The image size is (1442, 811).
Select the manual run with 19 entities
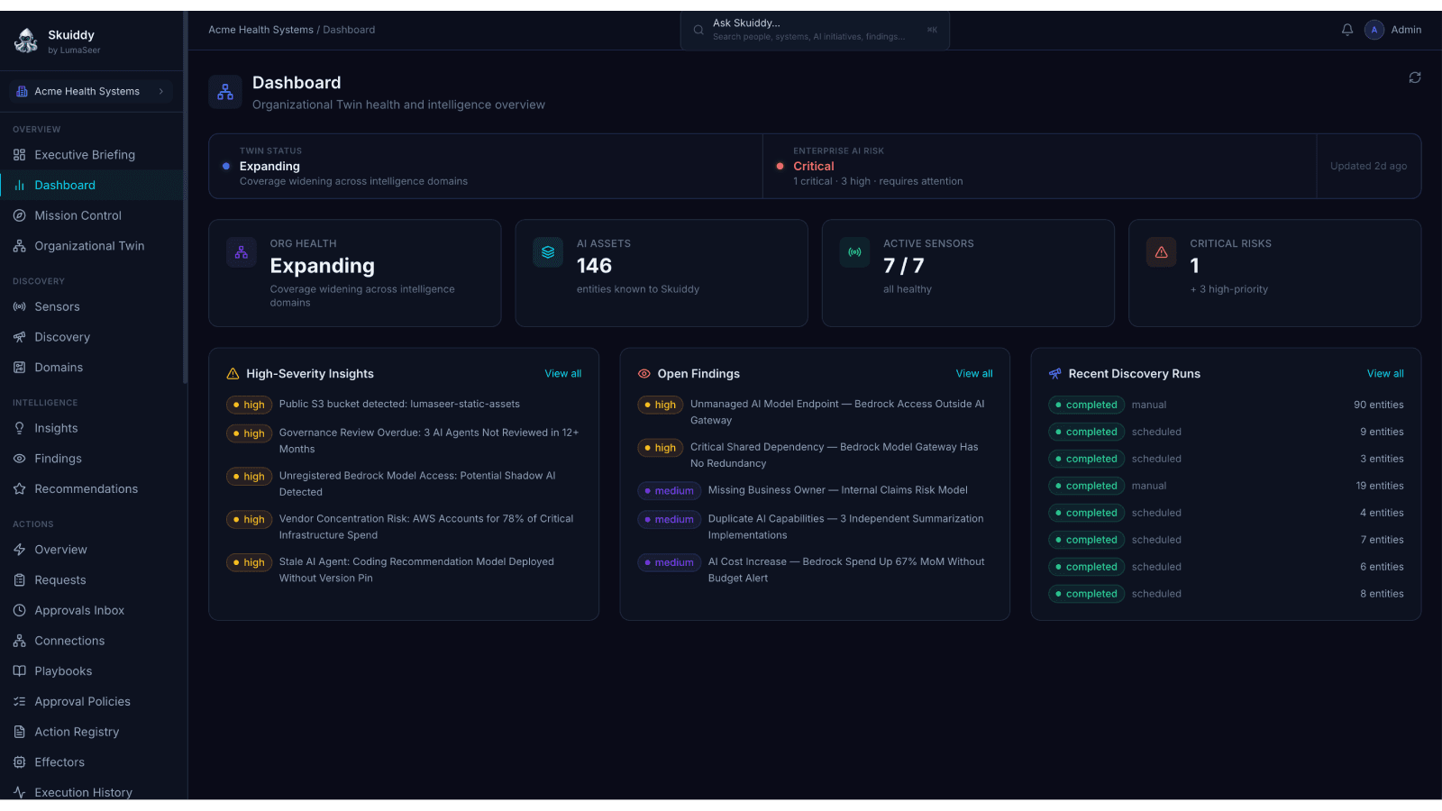1226,486
